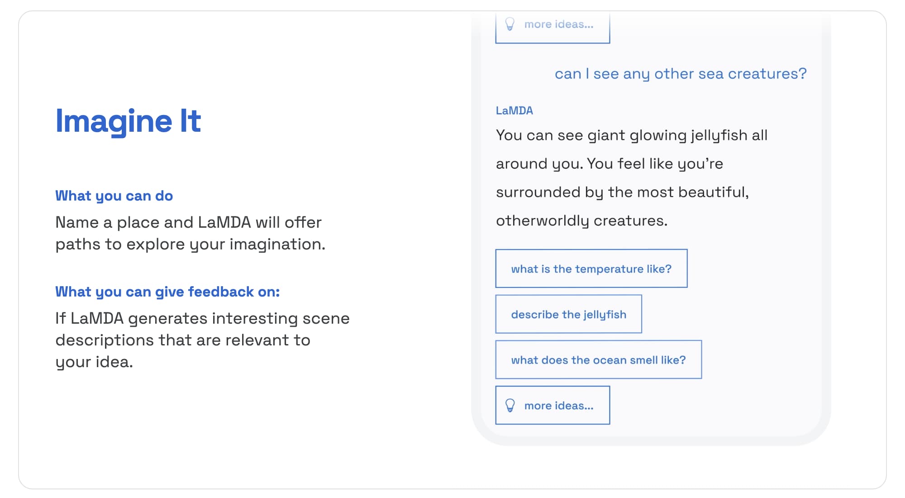
Task: Click the user message about other sea creatures
Action: click(x=681, y=74)
